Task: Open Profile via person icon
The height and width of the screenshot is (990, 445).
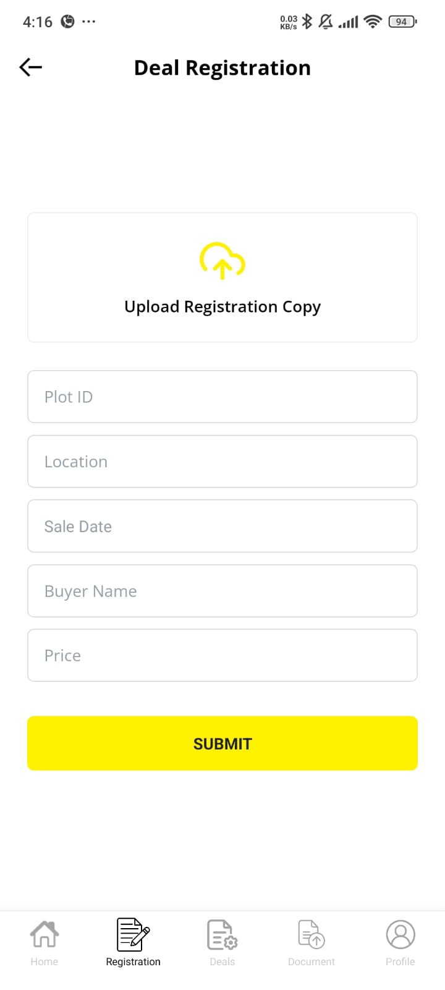Action: (400, 934)
